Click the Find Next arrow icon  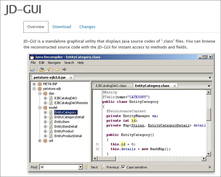point(87,167)
